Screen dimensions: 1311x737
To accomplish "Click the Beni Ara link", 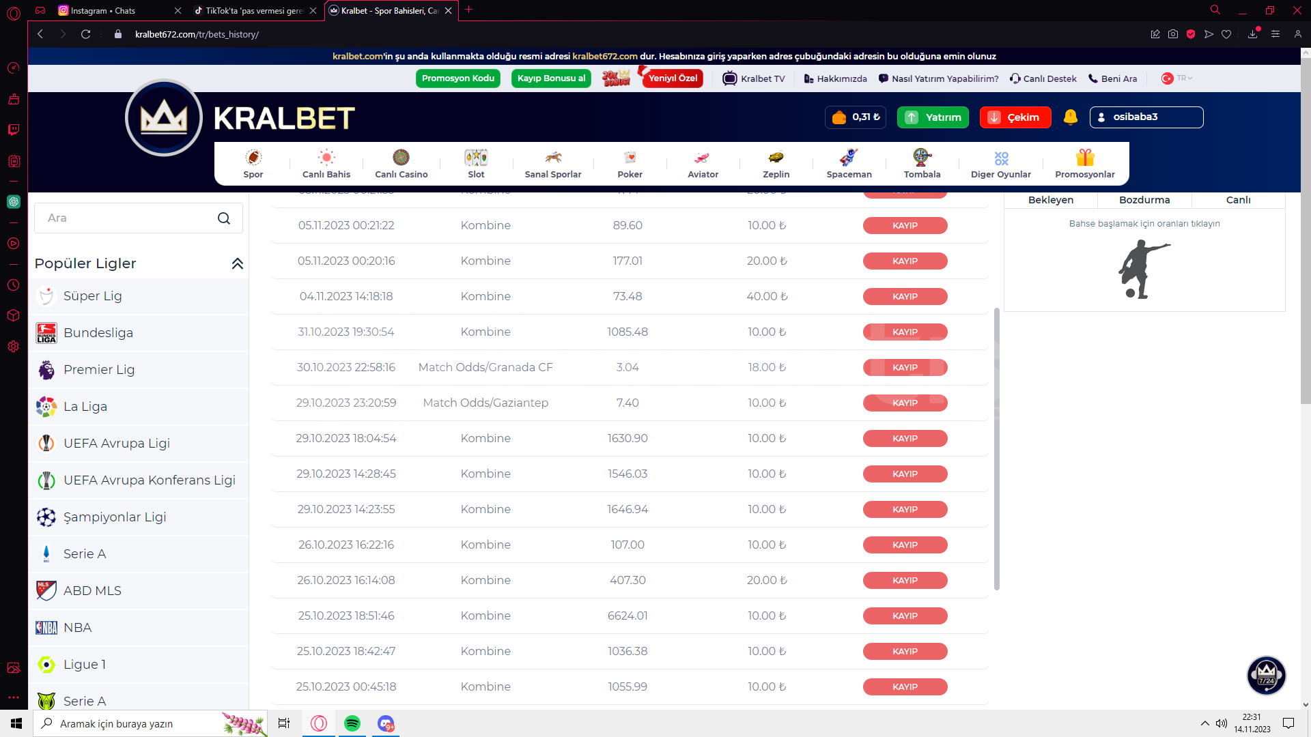I will click(1112, 78).
